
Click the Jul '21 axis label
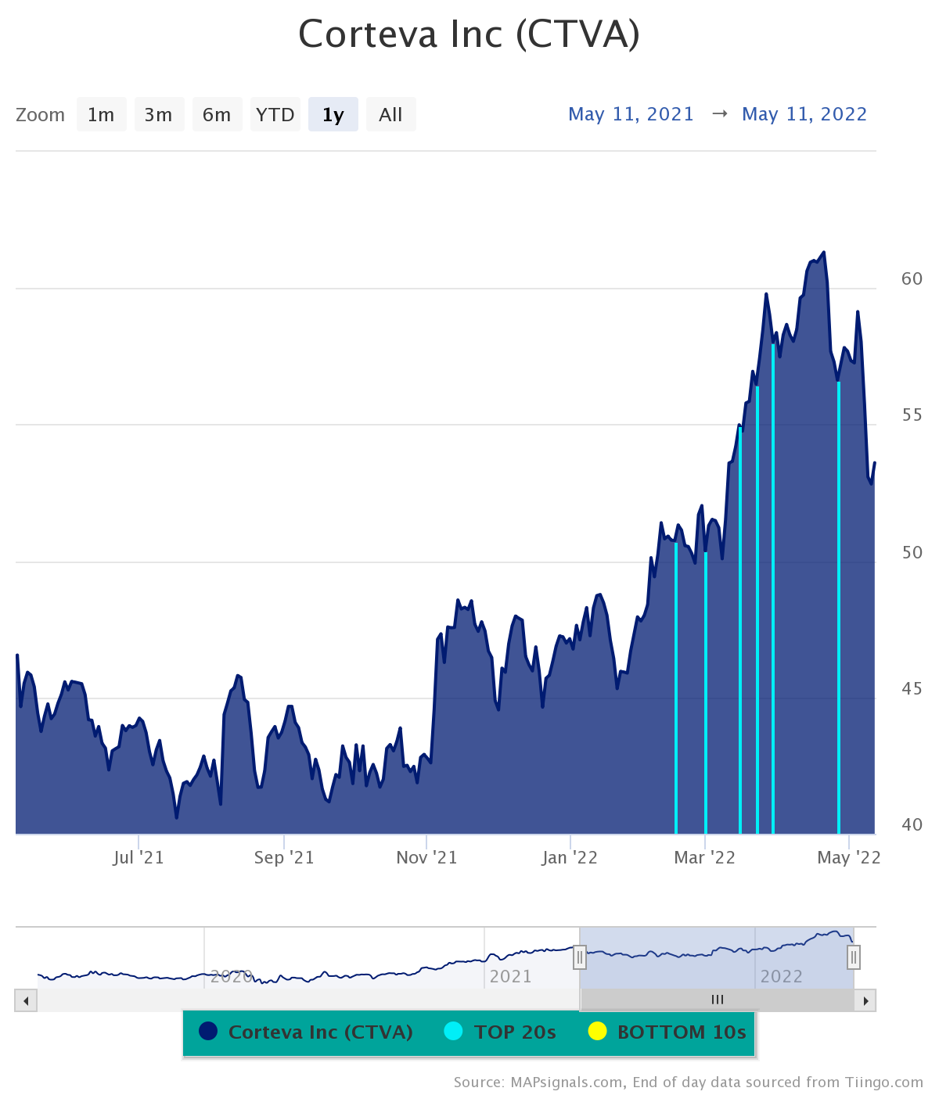tap(139, 857)
